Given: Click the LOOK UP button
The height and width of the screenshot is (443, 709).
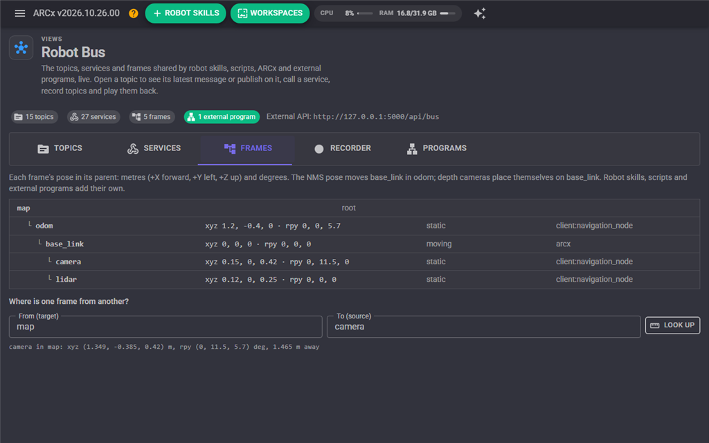Looking at the screenshot, I should pyautogui.click(x=672, y=325).
